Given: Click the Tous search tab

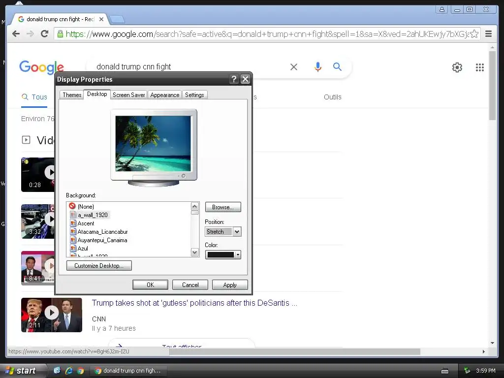Looking at the screenshot, I should [x=34, y=97].
